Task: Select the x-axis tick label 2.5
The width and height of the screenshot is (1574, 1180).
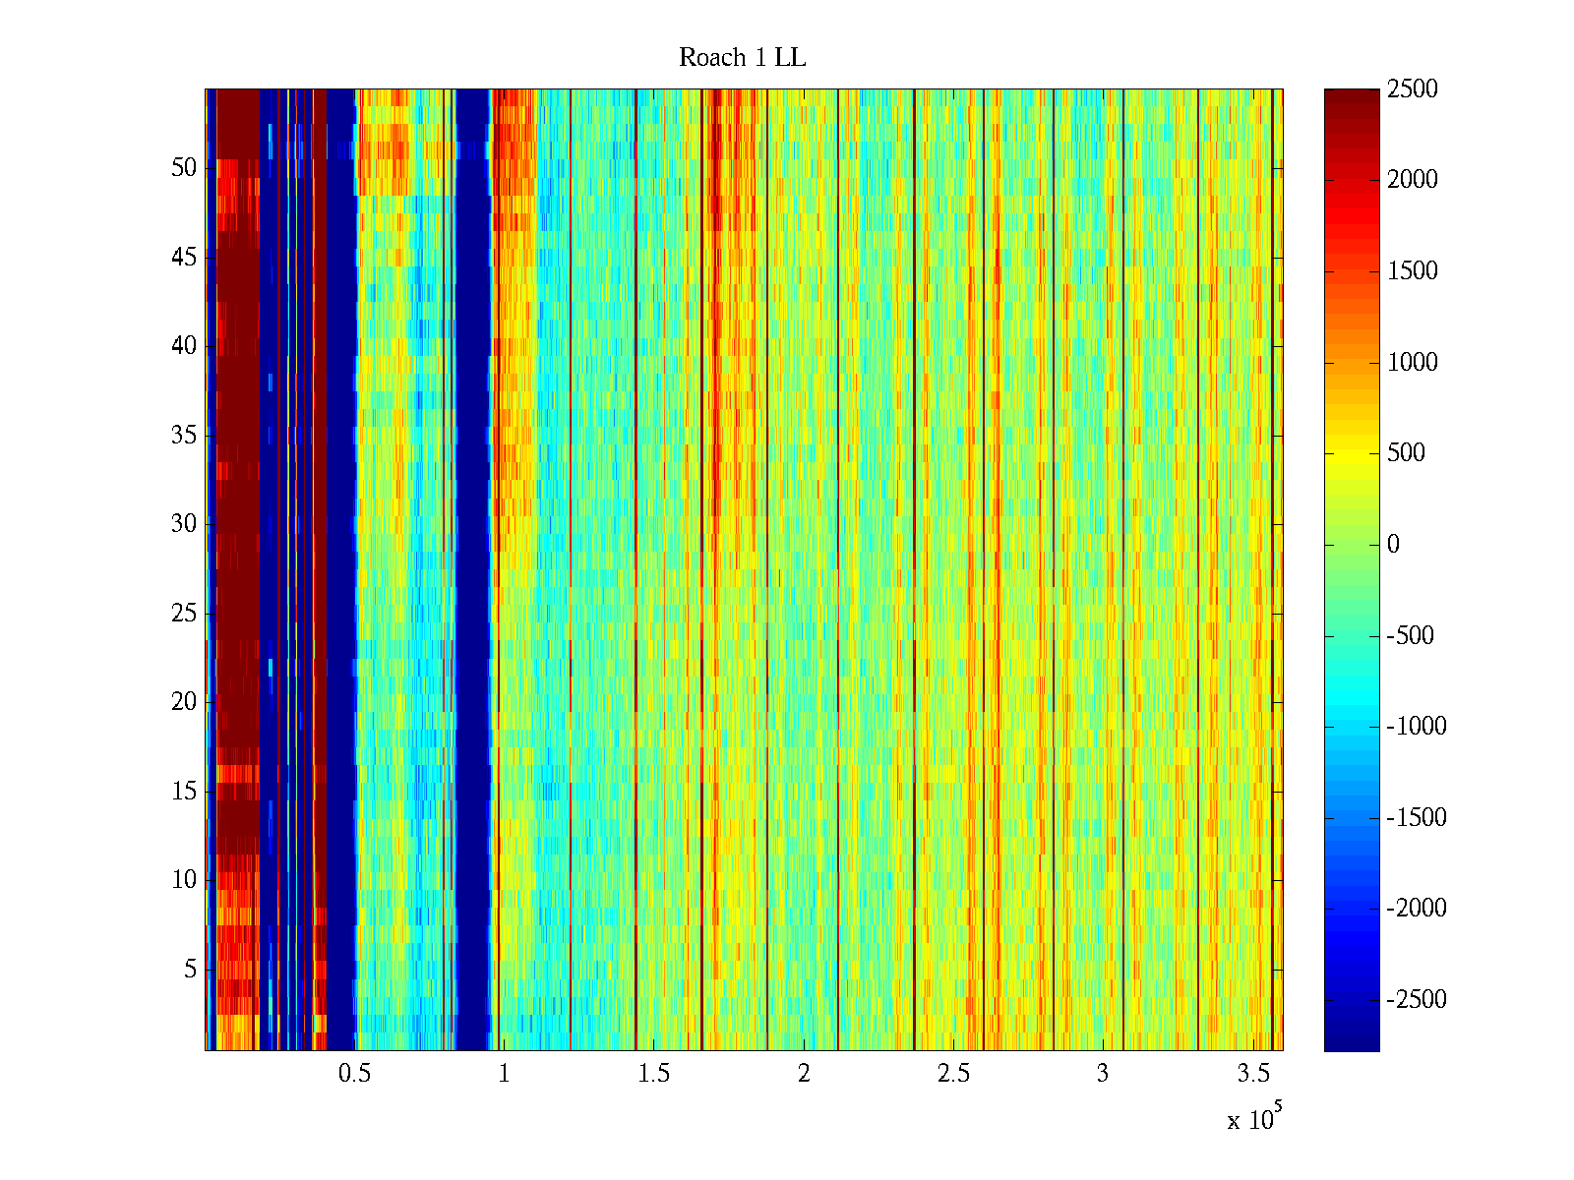Action: click(x=952, y=1074)
